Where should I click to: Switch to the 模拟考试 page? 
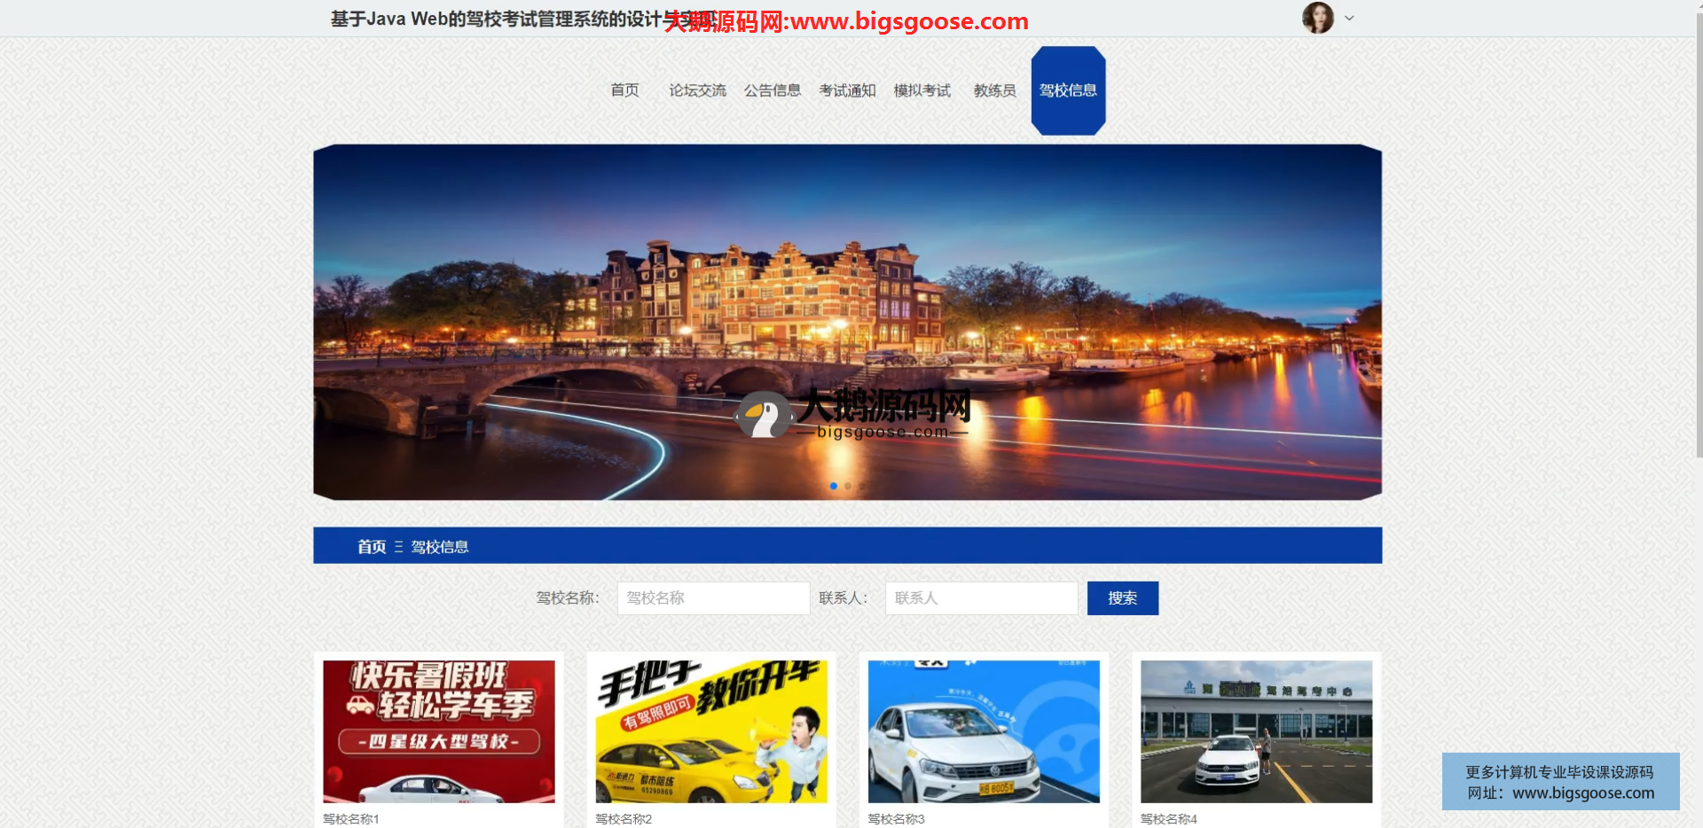pyautogui.click(x=922, y=90)
